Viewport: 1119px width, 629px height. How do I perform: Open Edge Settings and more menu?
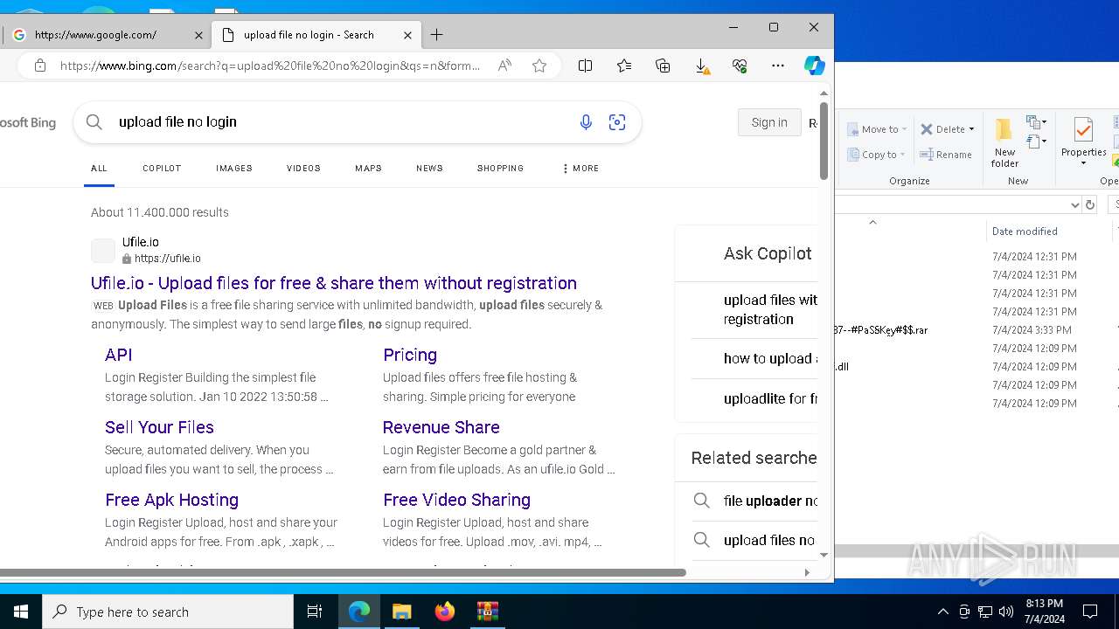[778, 66]
